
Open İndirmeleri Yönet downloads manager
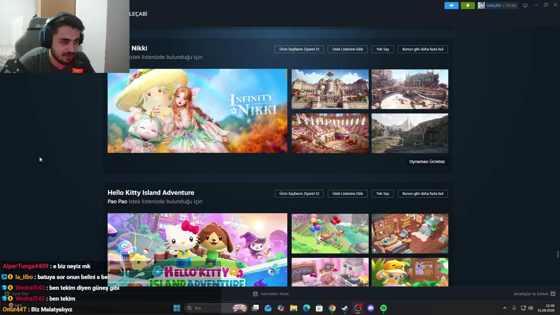(x=271, y=294)
